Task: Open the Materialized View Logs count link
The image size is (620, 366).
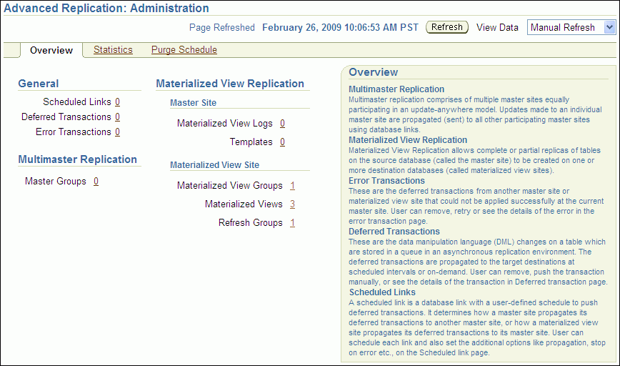Action: (282, 124)
